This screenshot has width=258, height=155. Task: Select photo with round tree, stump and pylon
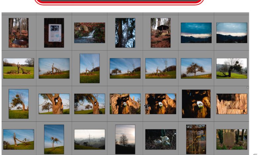(125, 68)
